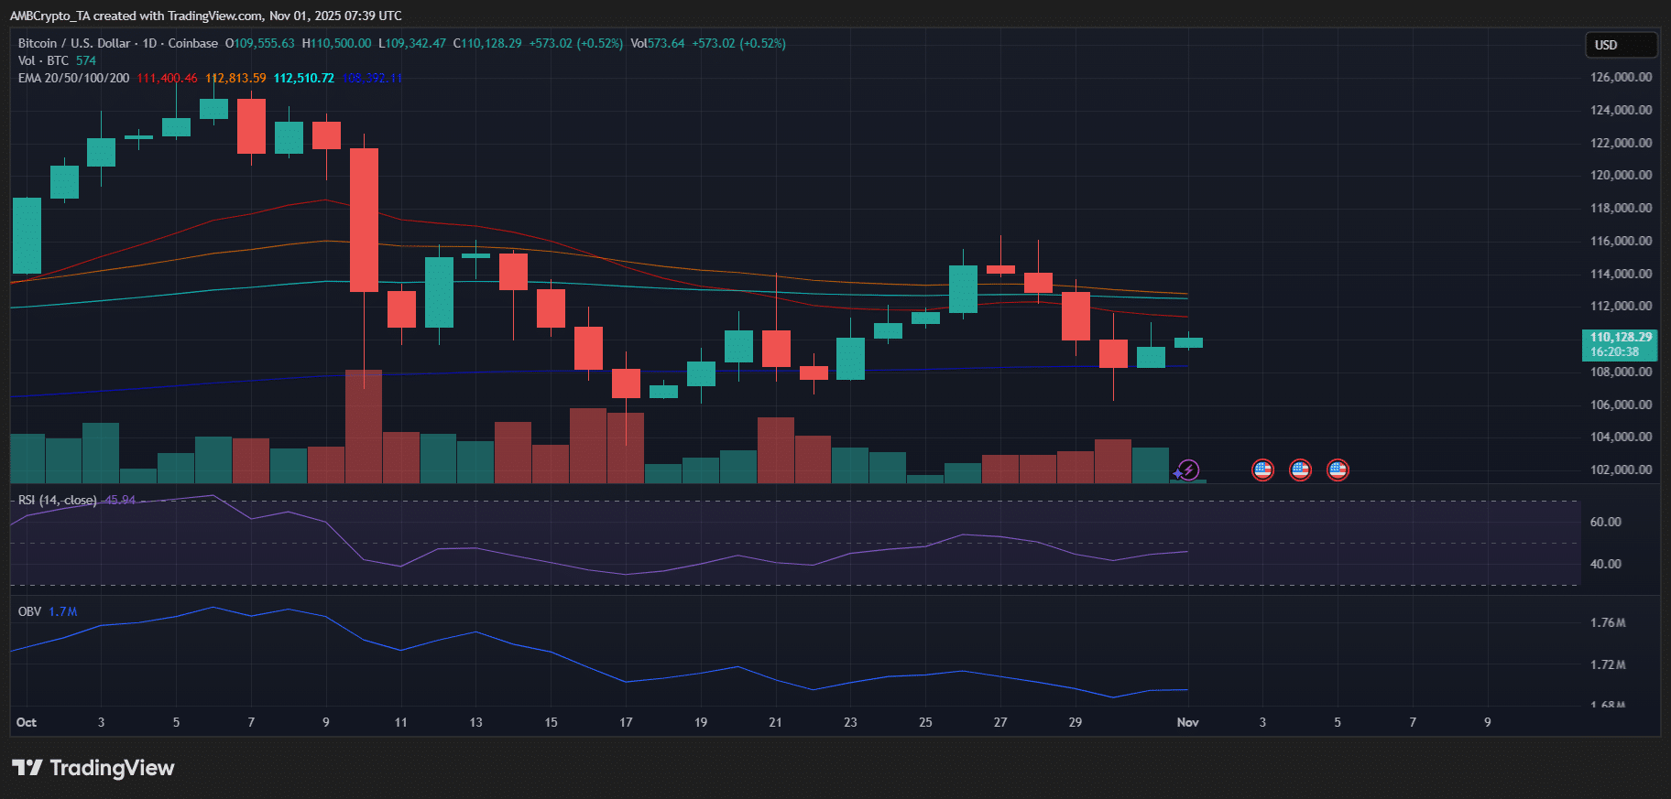The height and width of the screenshot is (799, 1671).
Task: Click the TradingView logo at bottom left
Action: [x=93, y=768]
